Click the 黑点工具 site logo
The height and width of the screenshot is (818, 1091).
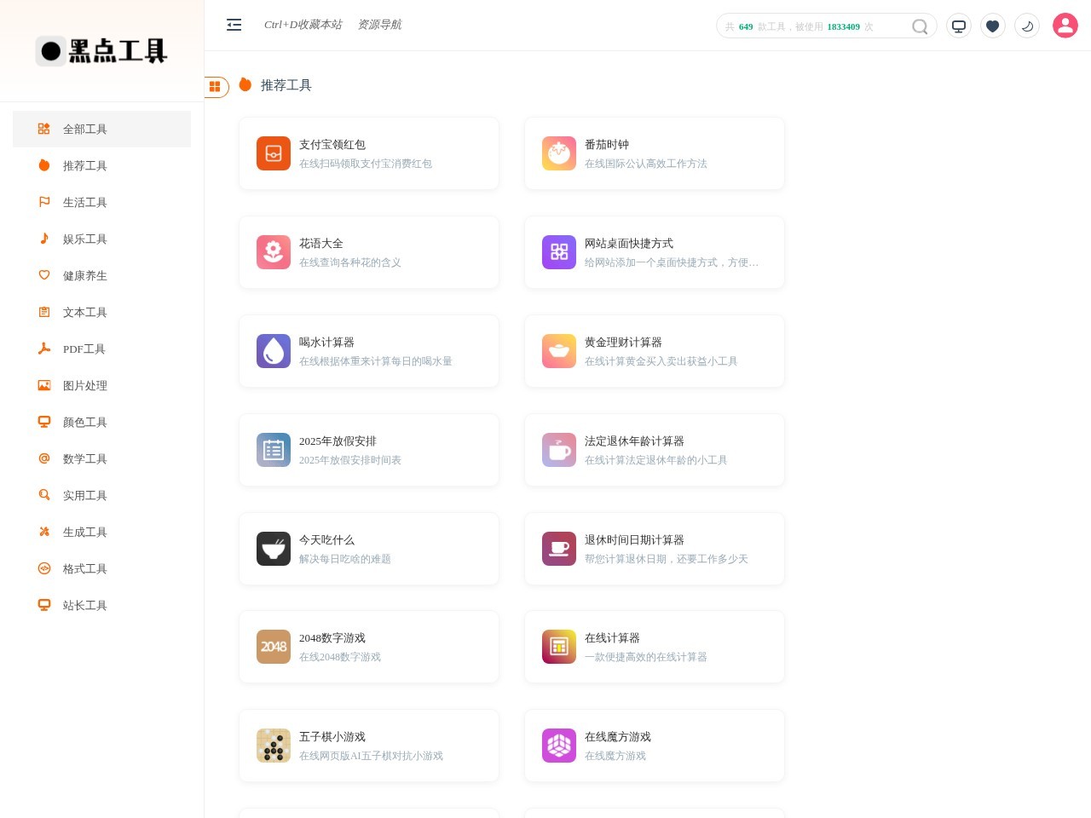[x=101, y=51]
